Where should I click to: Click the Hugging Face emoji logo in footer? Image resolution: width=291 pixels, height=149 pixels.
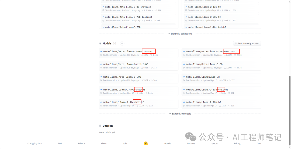[x=146, y=143]
